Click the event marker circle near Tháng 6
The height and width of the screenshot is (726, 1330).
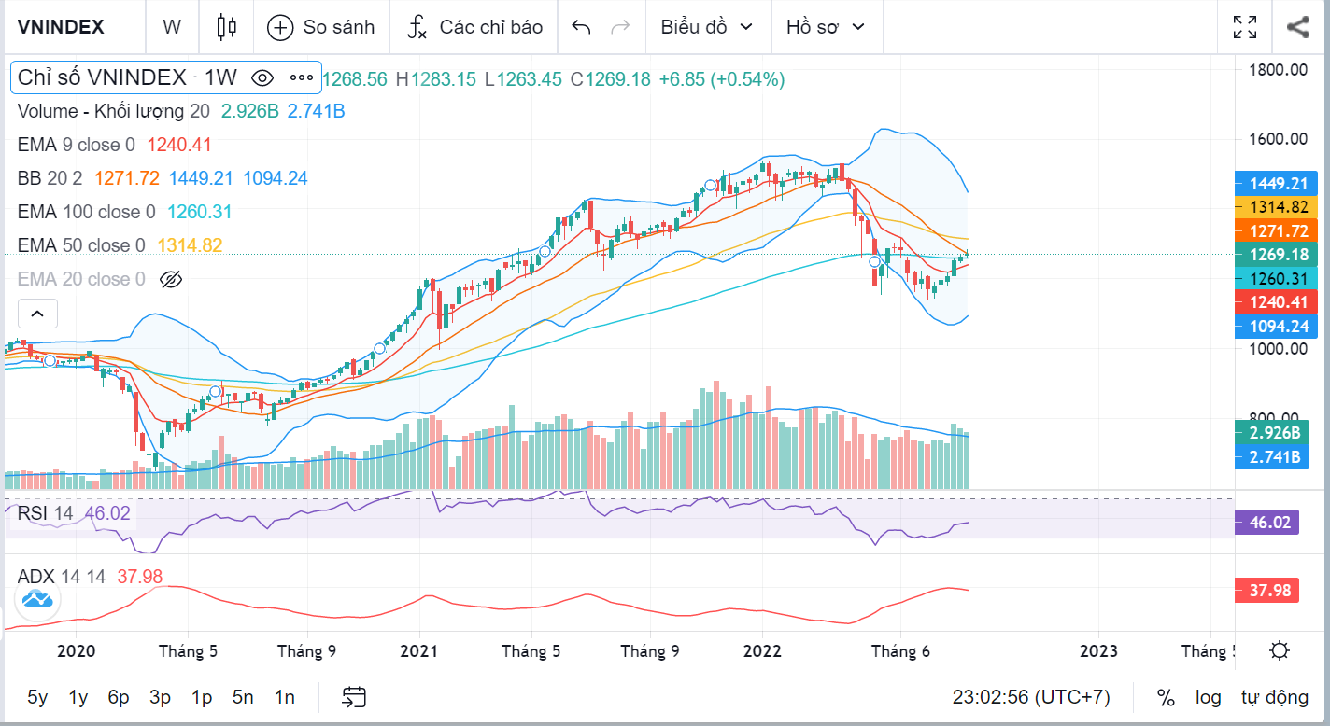874,262
